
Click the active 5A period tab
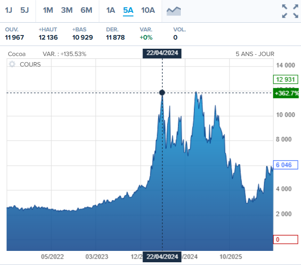[128, 10]
